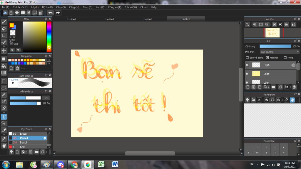This screenshot has height=169, width=301.
Task: Pop out the Reference panel
Action: pyautogui.click(x=295, y=94)
